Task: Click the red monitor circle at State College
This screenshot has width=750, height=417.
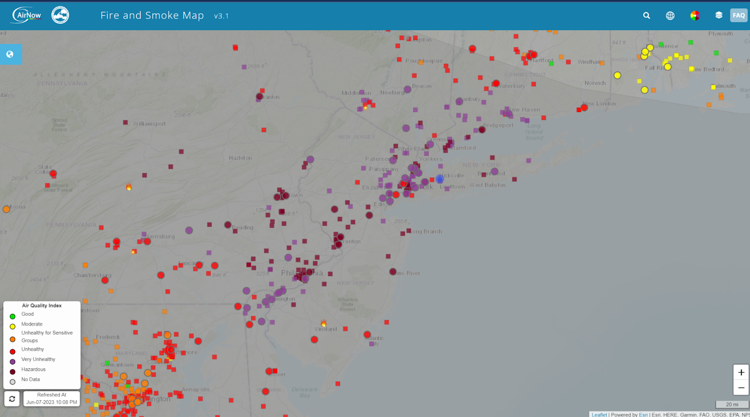Action: pyautogui.click(x=53, y=173)
